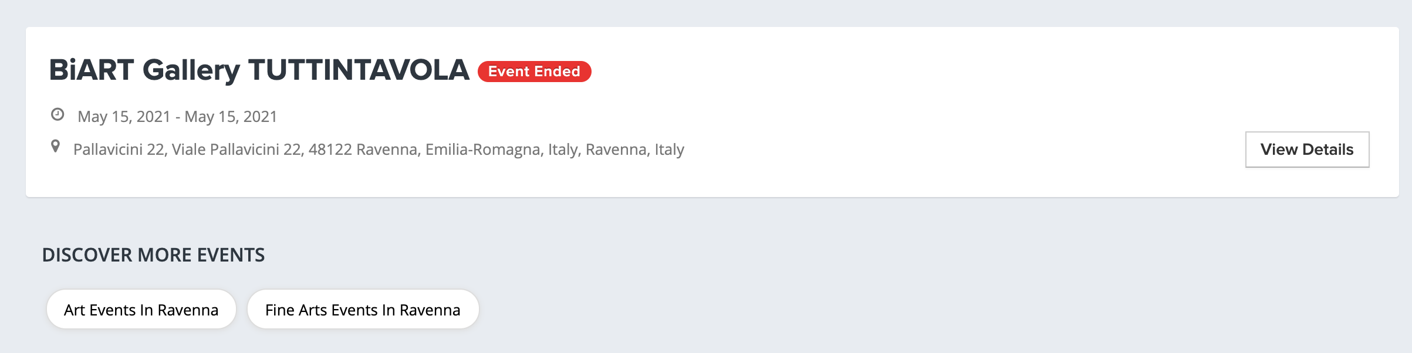The width and height of the screenshot is (1412, 353).
Task: Click the empty white area of the event card
Action: 939,88
